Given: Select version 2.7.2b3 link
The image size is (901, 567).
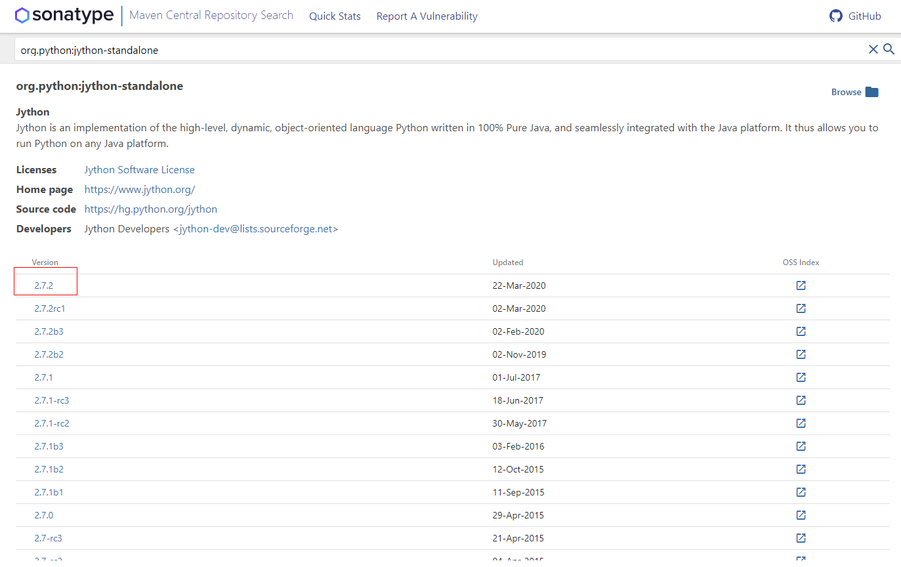Looking at the screenshot, I should pyautogui.click(x=49, y=331).
